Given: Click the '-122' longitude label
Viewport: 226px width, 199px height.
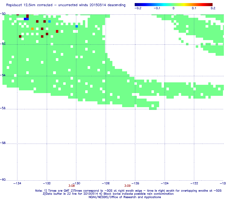Looking at the screenshot, I should [194, 183].
